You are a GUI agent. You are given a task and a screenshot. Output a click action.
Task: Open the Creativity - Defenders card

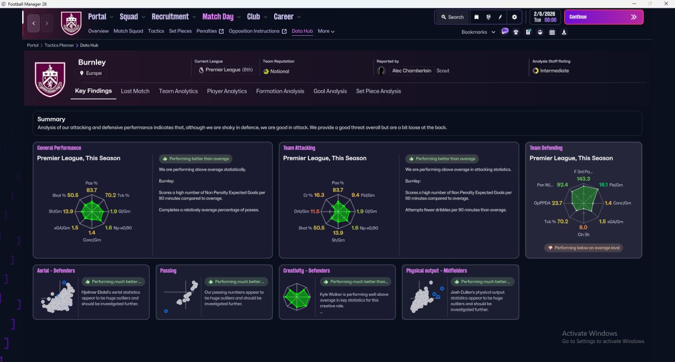[337, 292]
